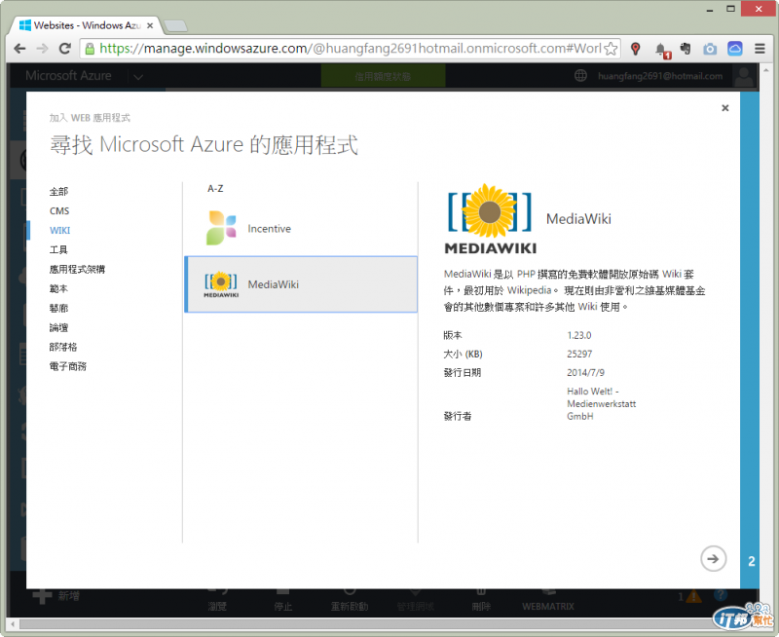Choose the MediaWiki app in list
Viewport: 779px width, 637px height.
coord(301,284)
